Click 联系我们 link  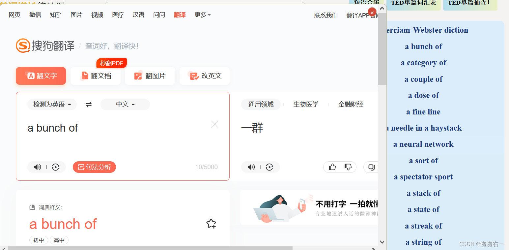click(x=326, y=15)
